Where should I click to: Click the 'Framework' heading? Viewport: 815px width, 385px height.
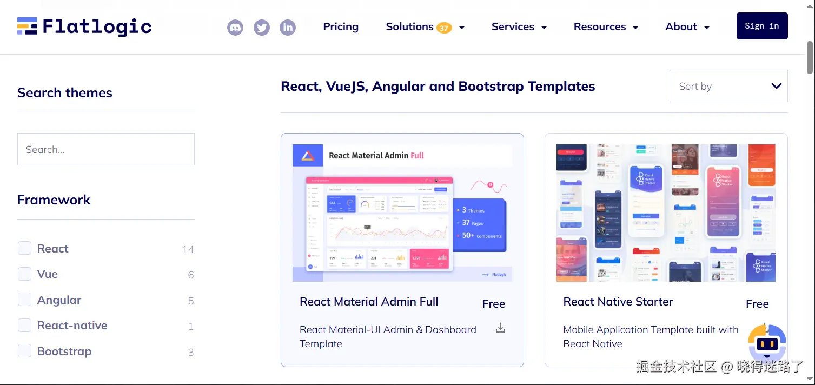tap(54, 200)
